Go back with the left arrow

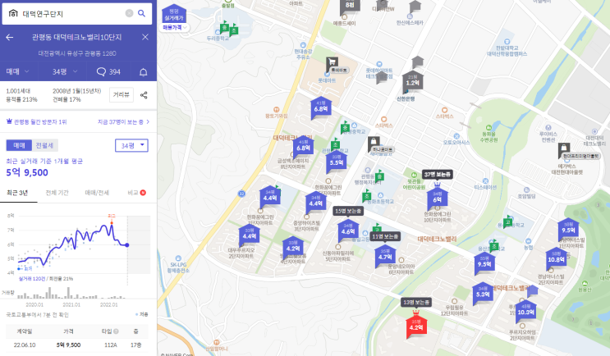tap(10, 37)
